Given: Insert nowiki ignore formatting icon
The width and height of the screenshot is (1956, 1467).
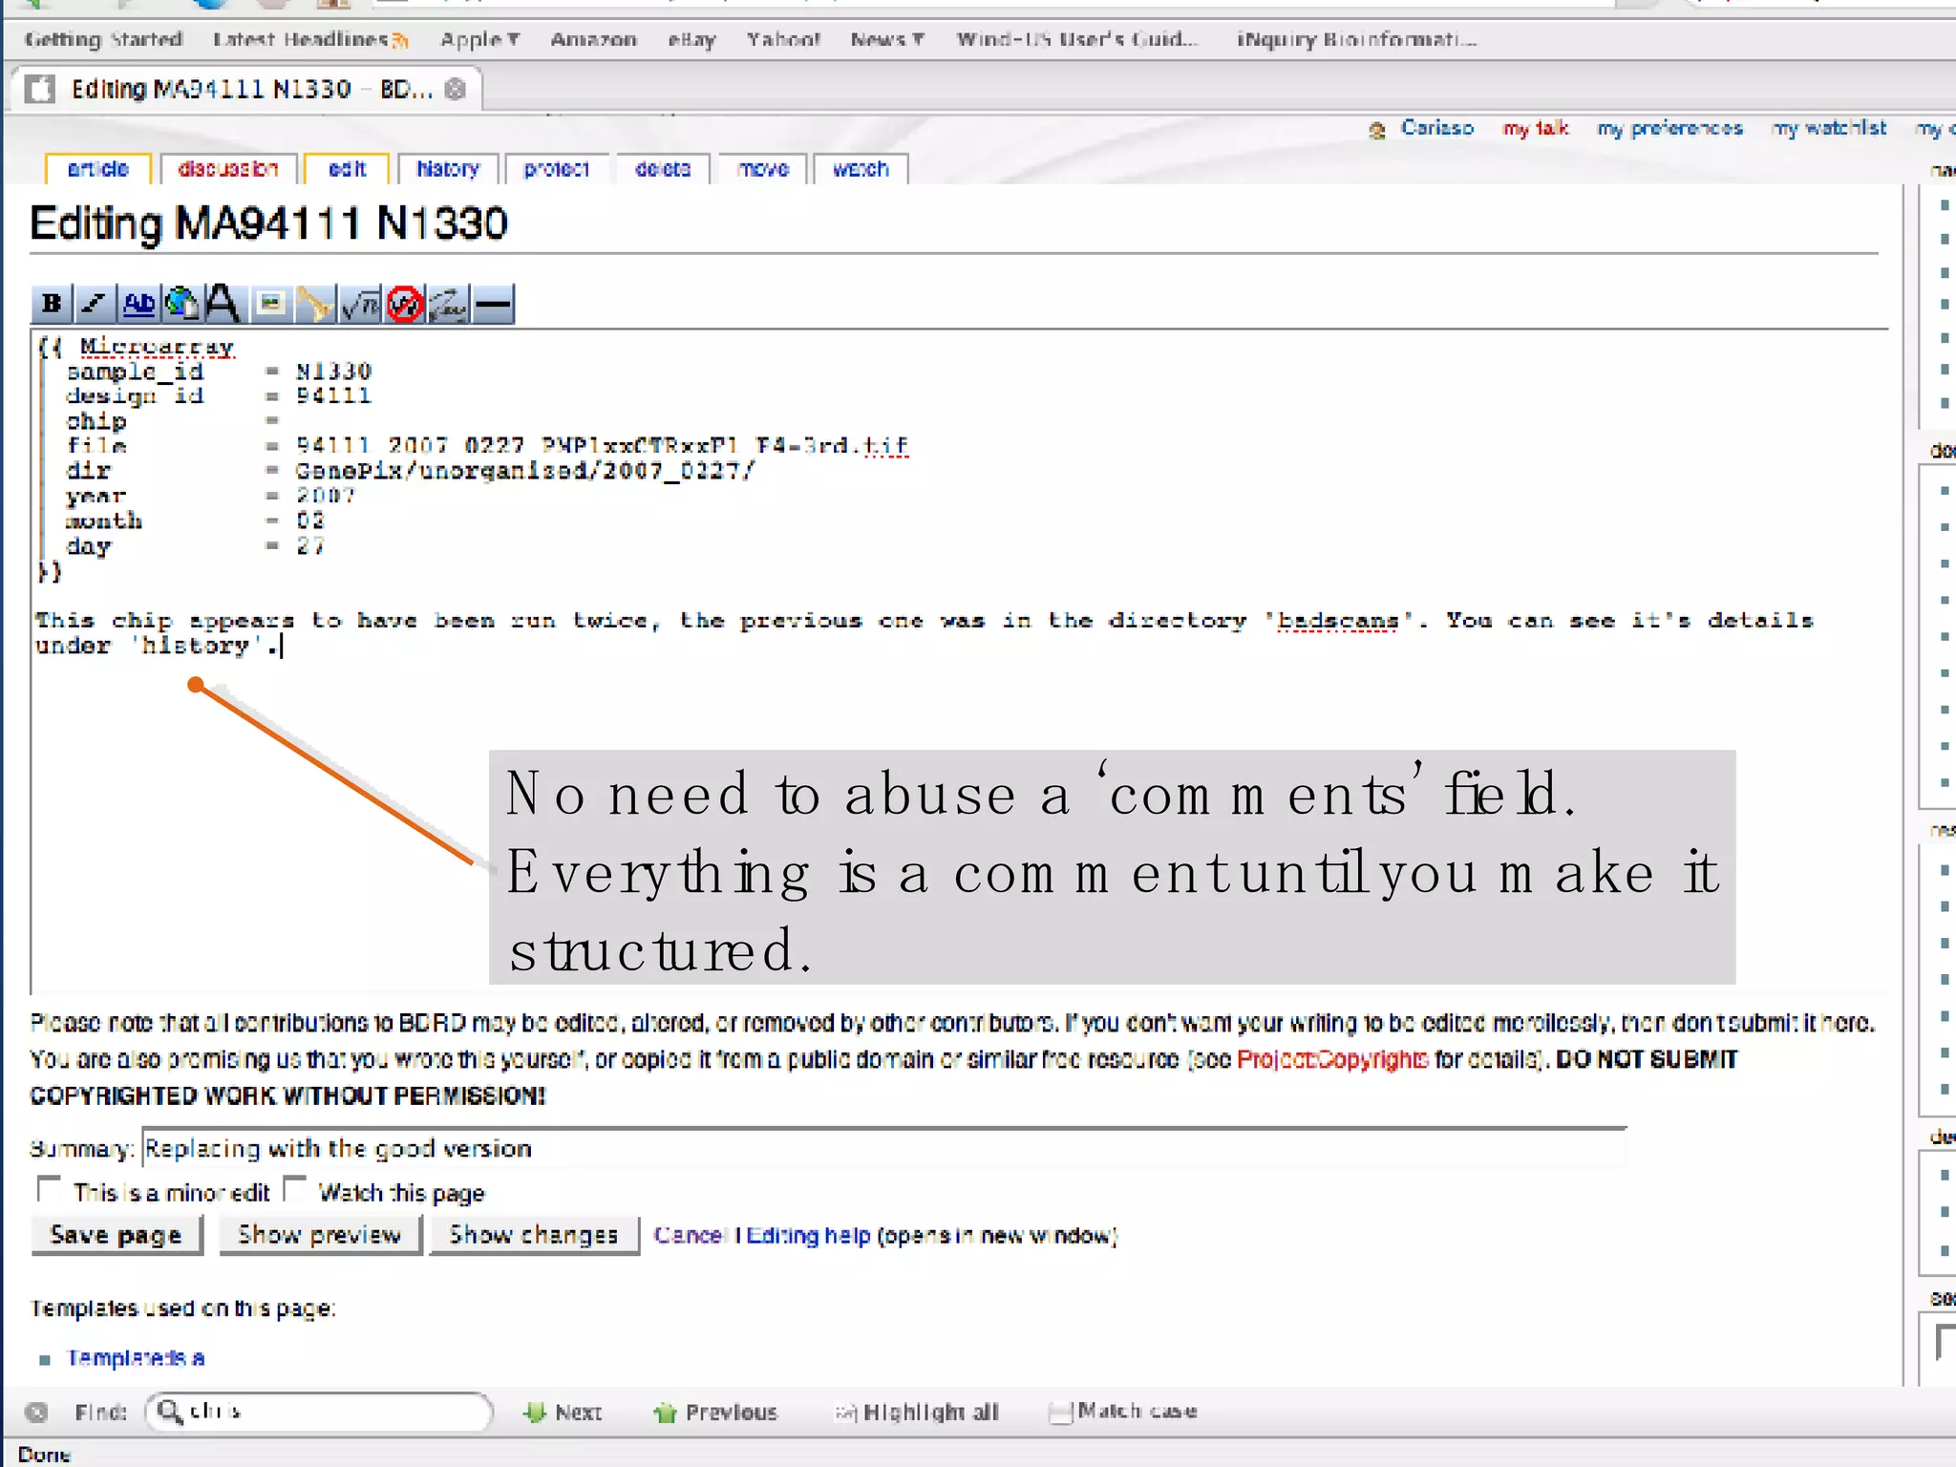Looking at the screenshot, I should coord(405,305).
